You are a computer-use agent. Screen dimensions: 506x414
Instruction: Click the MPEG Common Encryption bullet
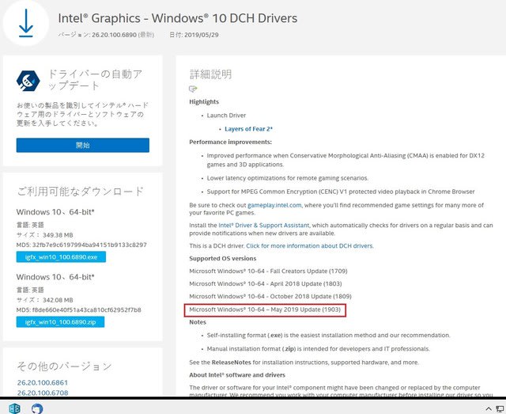click(341, 192)
